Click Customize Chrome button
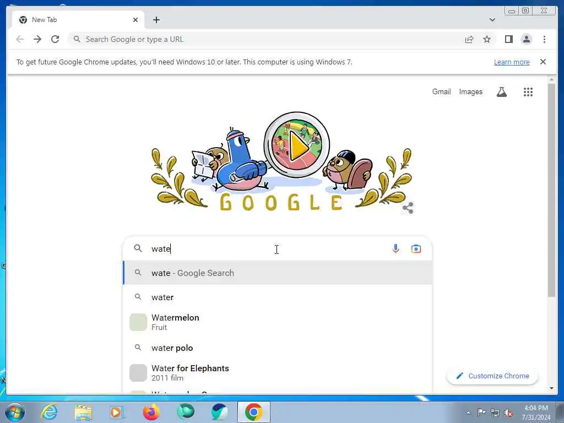This screenshot has height=423, width=564. [x=492, y=376]
